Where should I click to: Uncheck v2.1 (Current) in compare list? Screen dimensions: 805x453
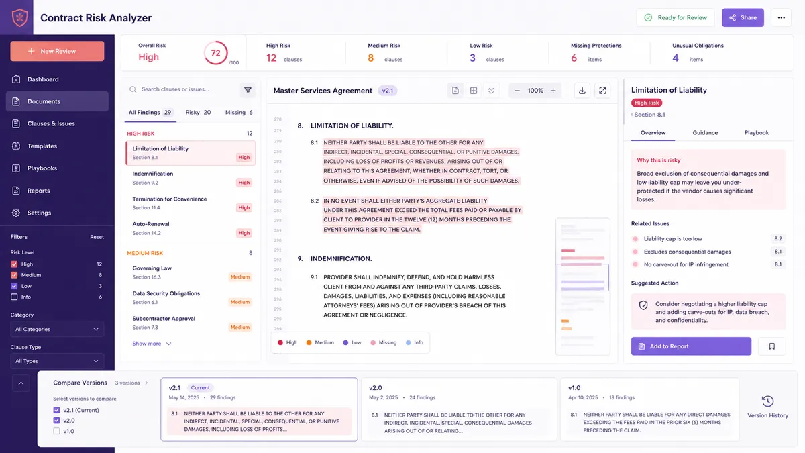(56, 410)
